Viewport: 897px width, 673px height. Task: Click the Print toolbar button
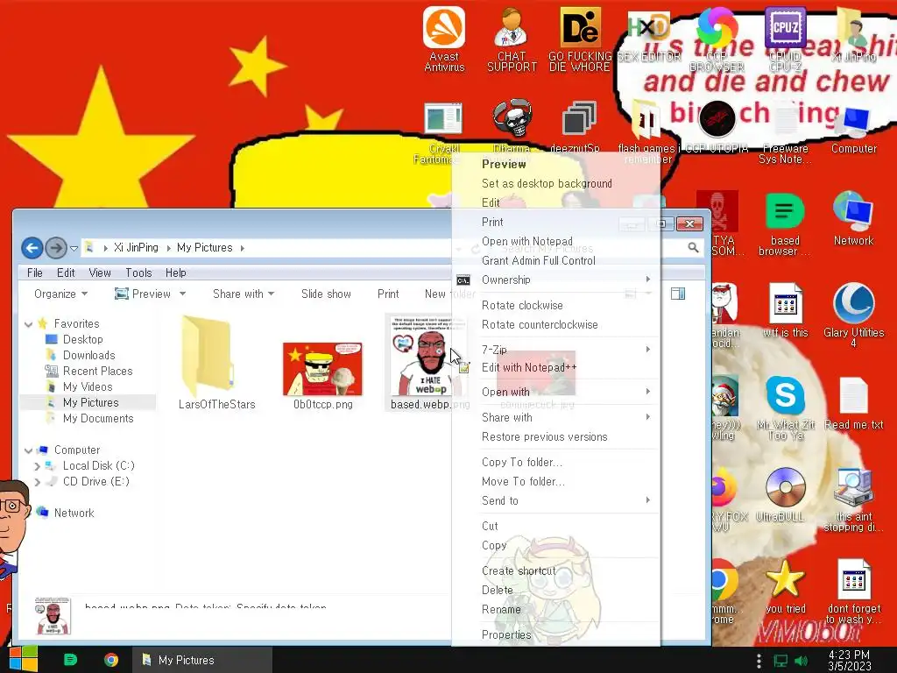click(388, 294)
